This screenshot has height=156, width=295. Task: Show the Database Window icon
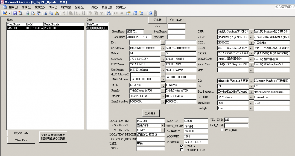click(x=135, y=13)
